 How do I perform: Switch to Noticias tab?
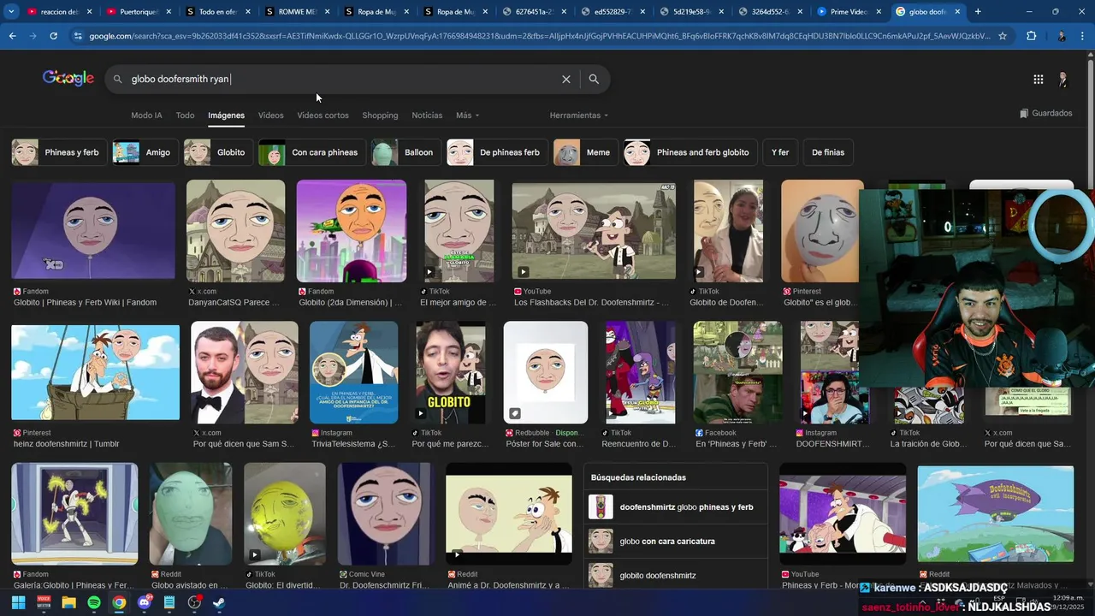pos(427,115)
